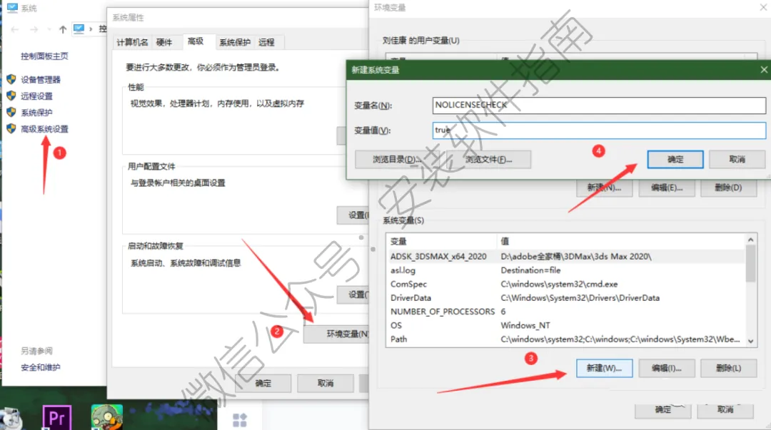Click the up-arrow navigation icon in System window
Screen dimensions: 771x430
62,29
